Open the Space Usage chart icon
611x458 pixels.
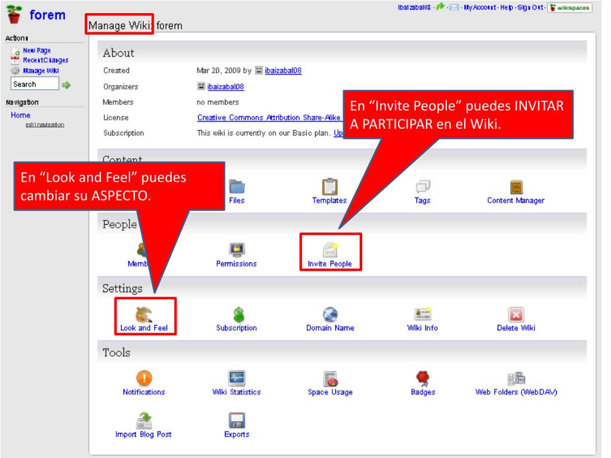(330, 378)
